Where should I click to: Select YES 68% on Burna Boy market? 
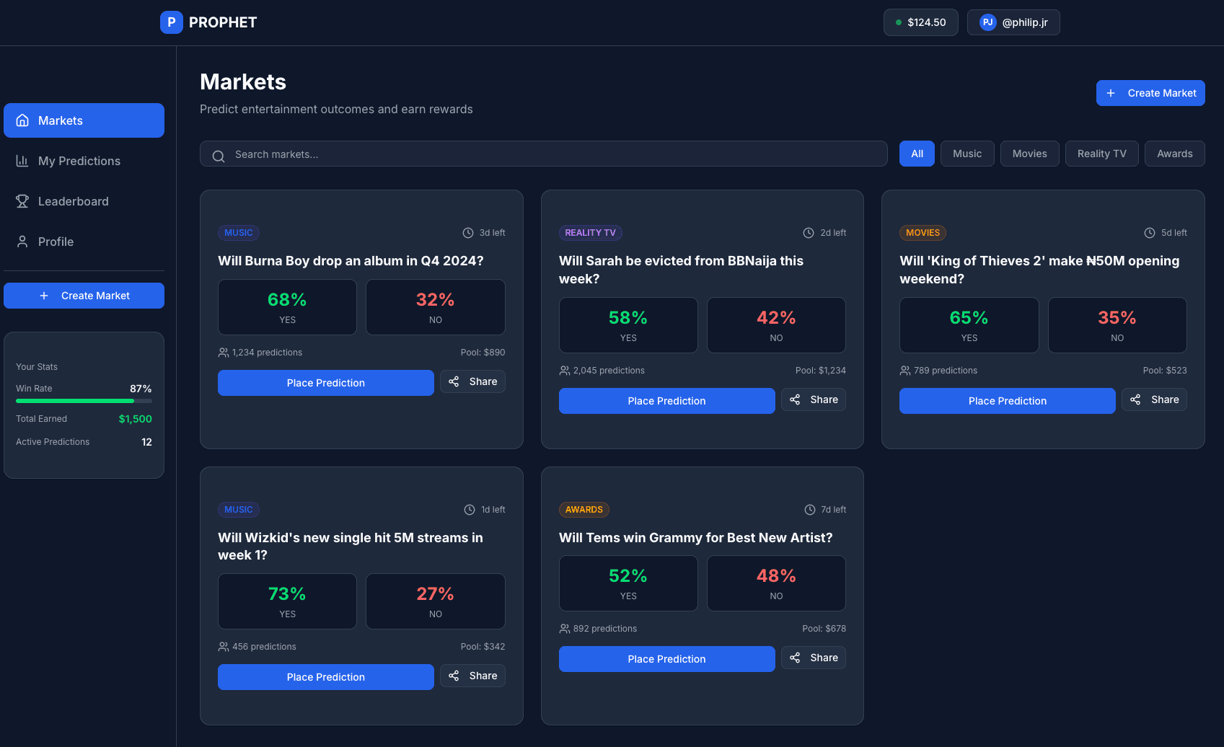287,307
